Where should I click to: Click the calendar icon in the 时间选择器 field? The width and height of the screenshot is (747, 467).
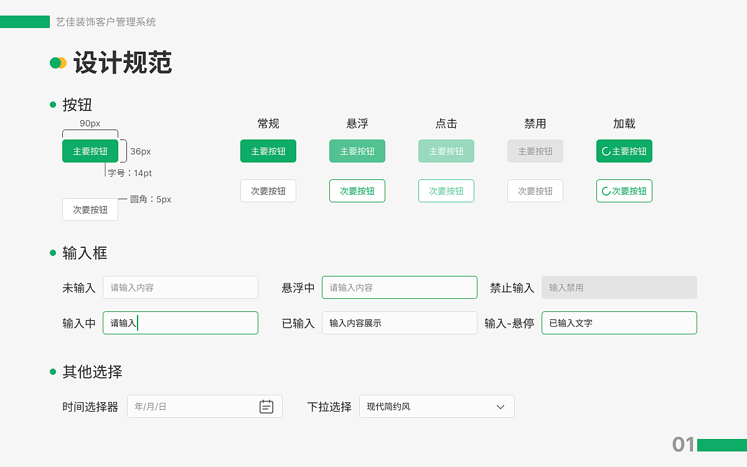coord(266,406)
